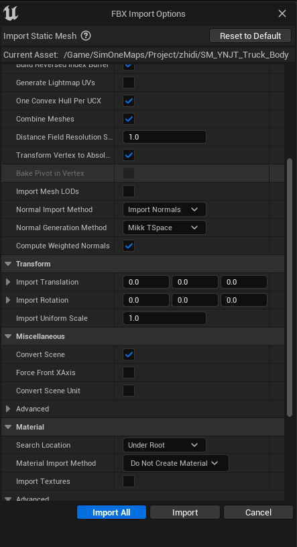The image size is (297, 547).
Task: Close the FBX Import Options dialog
Action: tap(282, 13)
